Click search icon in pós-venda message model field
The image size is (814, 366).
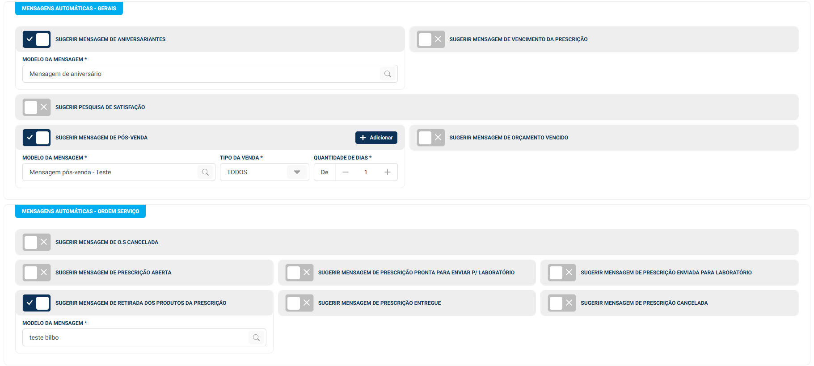pyautogui.click(x=205, y=172)
